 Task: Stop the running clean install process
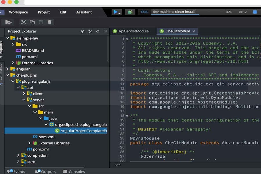click(x=255, y=12)
